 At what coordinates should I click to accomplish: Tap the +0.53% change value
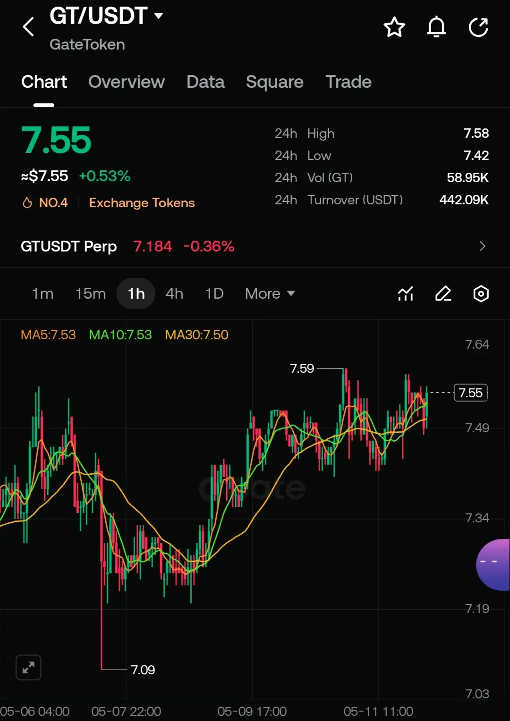(x=104, y=176)
